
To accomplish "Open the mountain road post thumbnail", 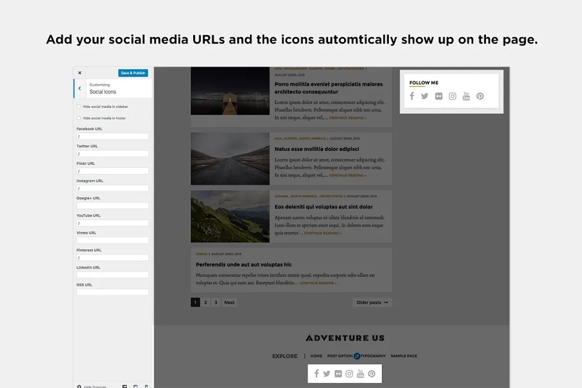I will [230, 159].
